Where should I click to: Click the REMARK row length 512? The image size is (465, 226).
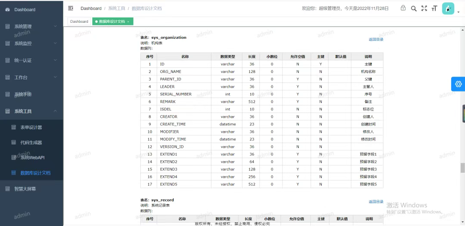pyautogui.click(x=252, y=101)
